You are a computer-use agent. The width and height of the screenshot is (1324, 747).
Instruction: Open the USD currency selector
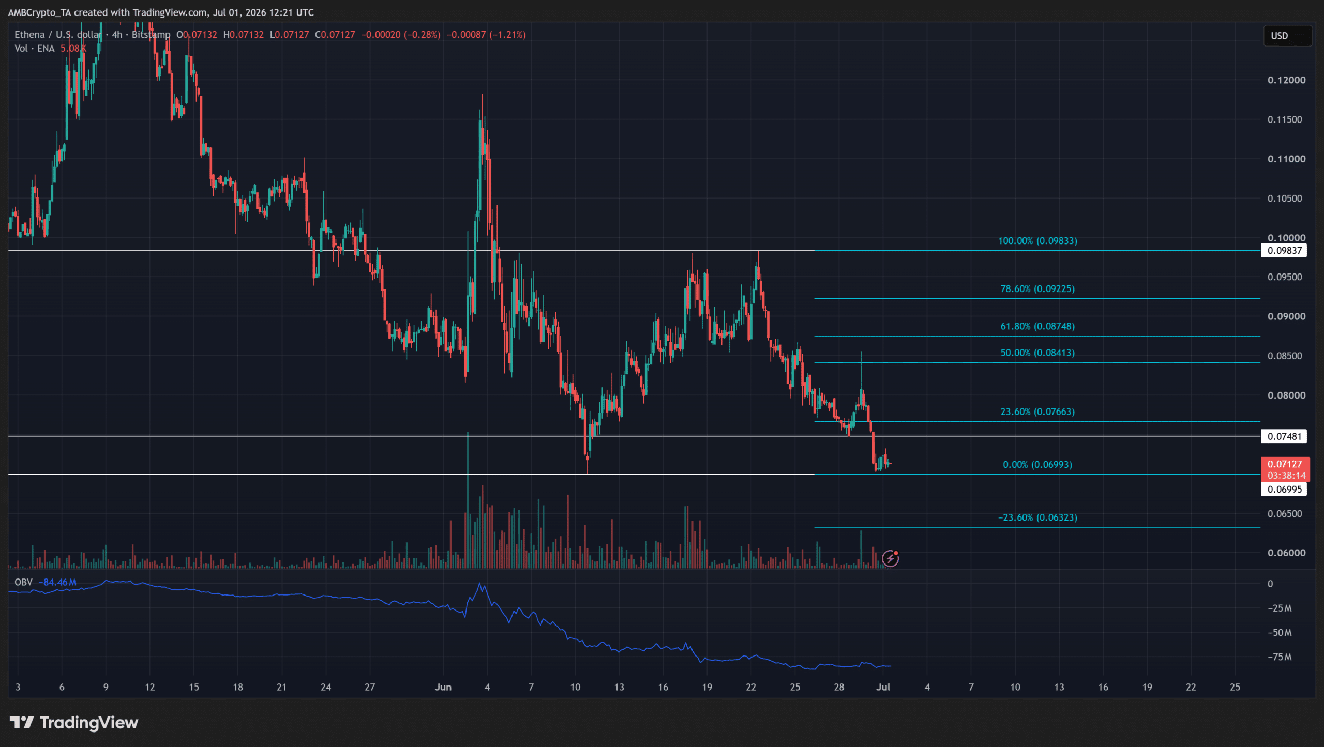1287,36
